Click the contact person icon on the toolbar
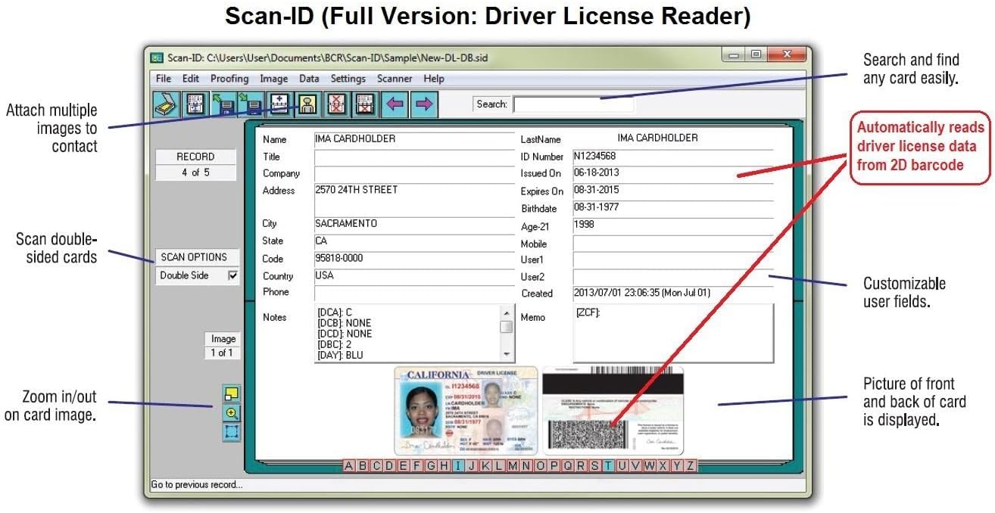This screenshot has height=513, width=995. click(x=307, y=104)
